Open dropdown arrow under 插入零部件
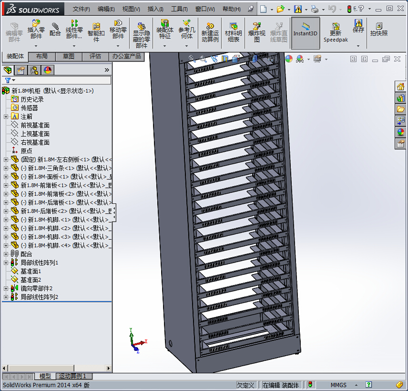 click(36, 46)
